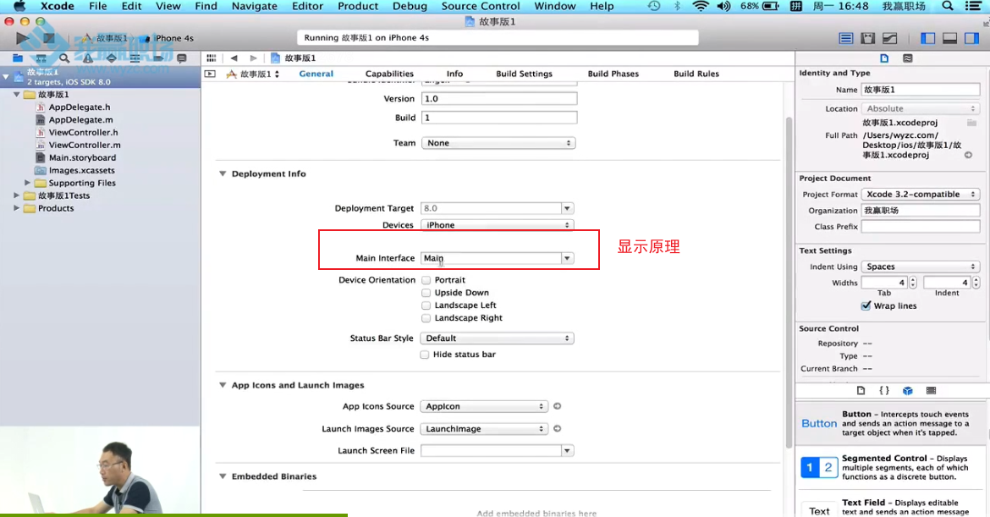The height and width of the screenshot is (517, 990).
Task: Enable the Upside Down orientation checkbox
Action: pos(426,293)
